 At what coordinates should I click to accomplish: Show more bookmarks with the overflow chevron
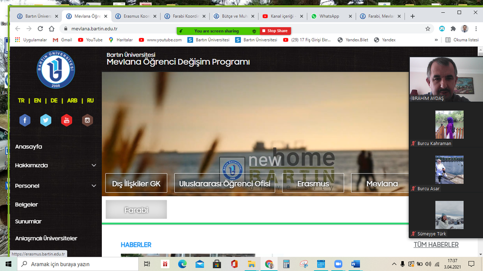tap(436, 40)
